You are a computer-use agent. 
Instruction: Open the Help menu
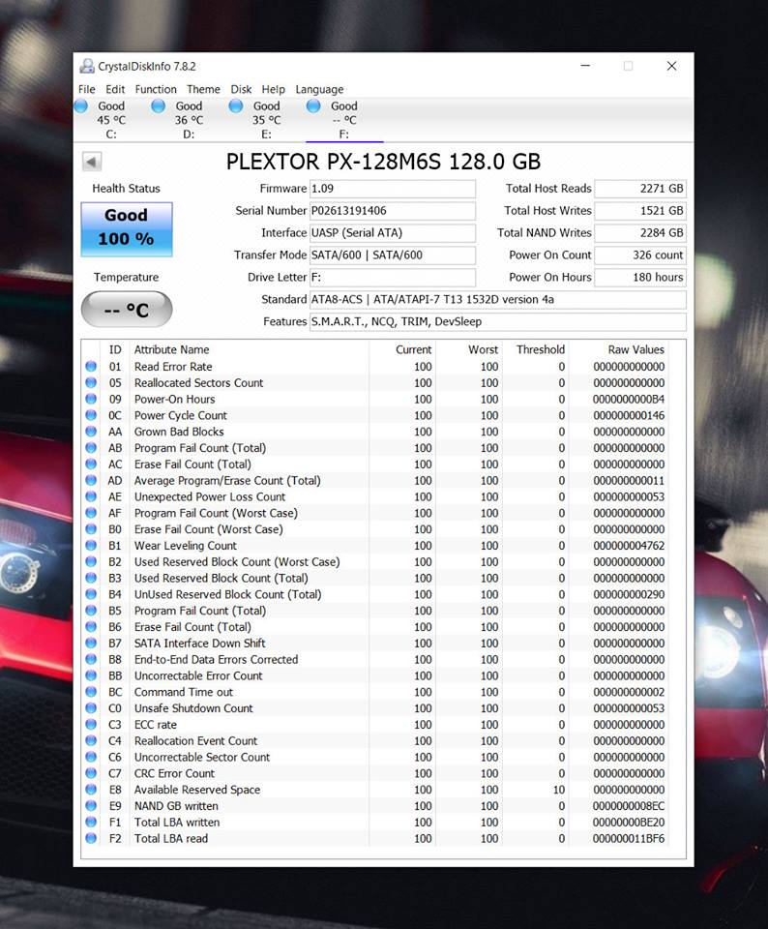coord(273,89)
